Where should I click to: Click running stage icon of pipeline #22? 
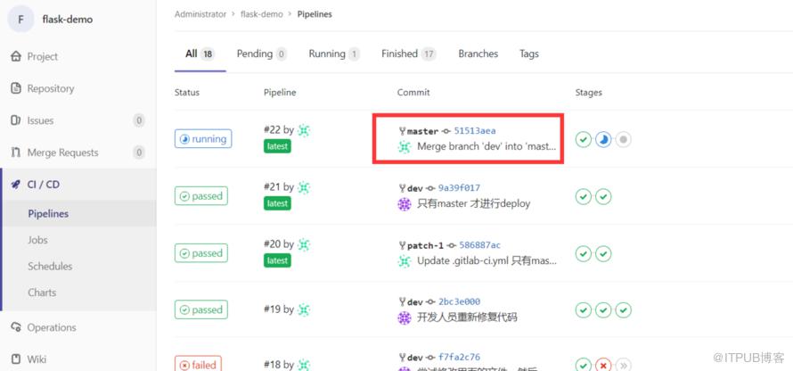(603, 139)
